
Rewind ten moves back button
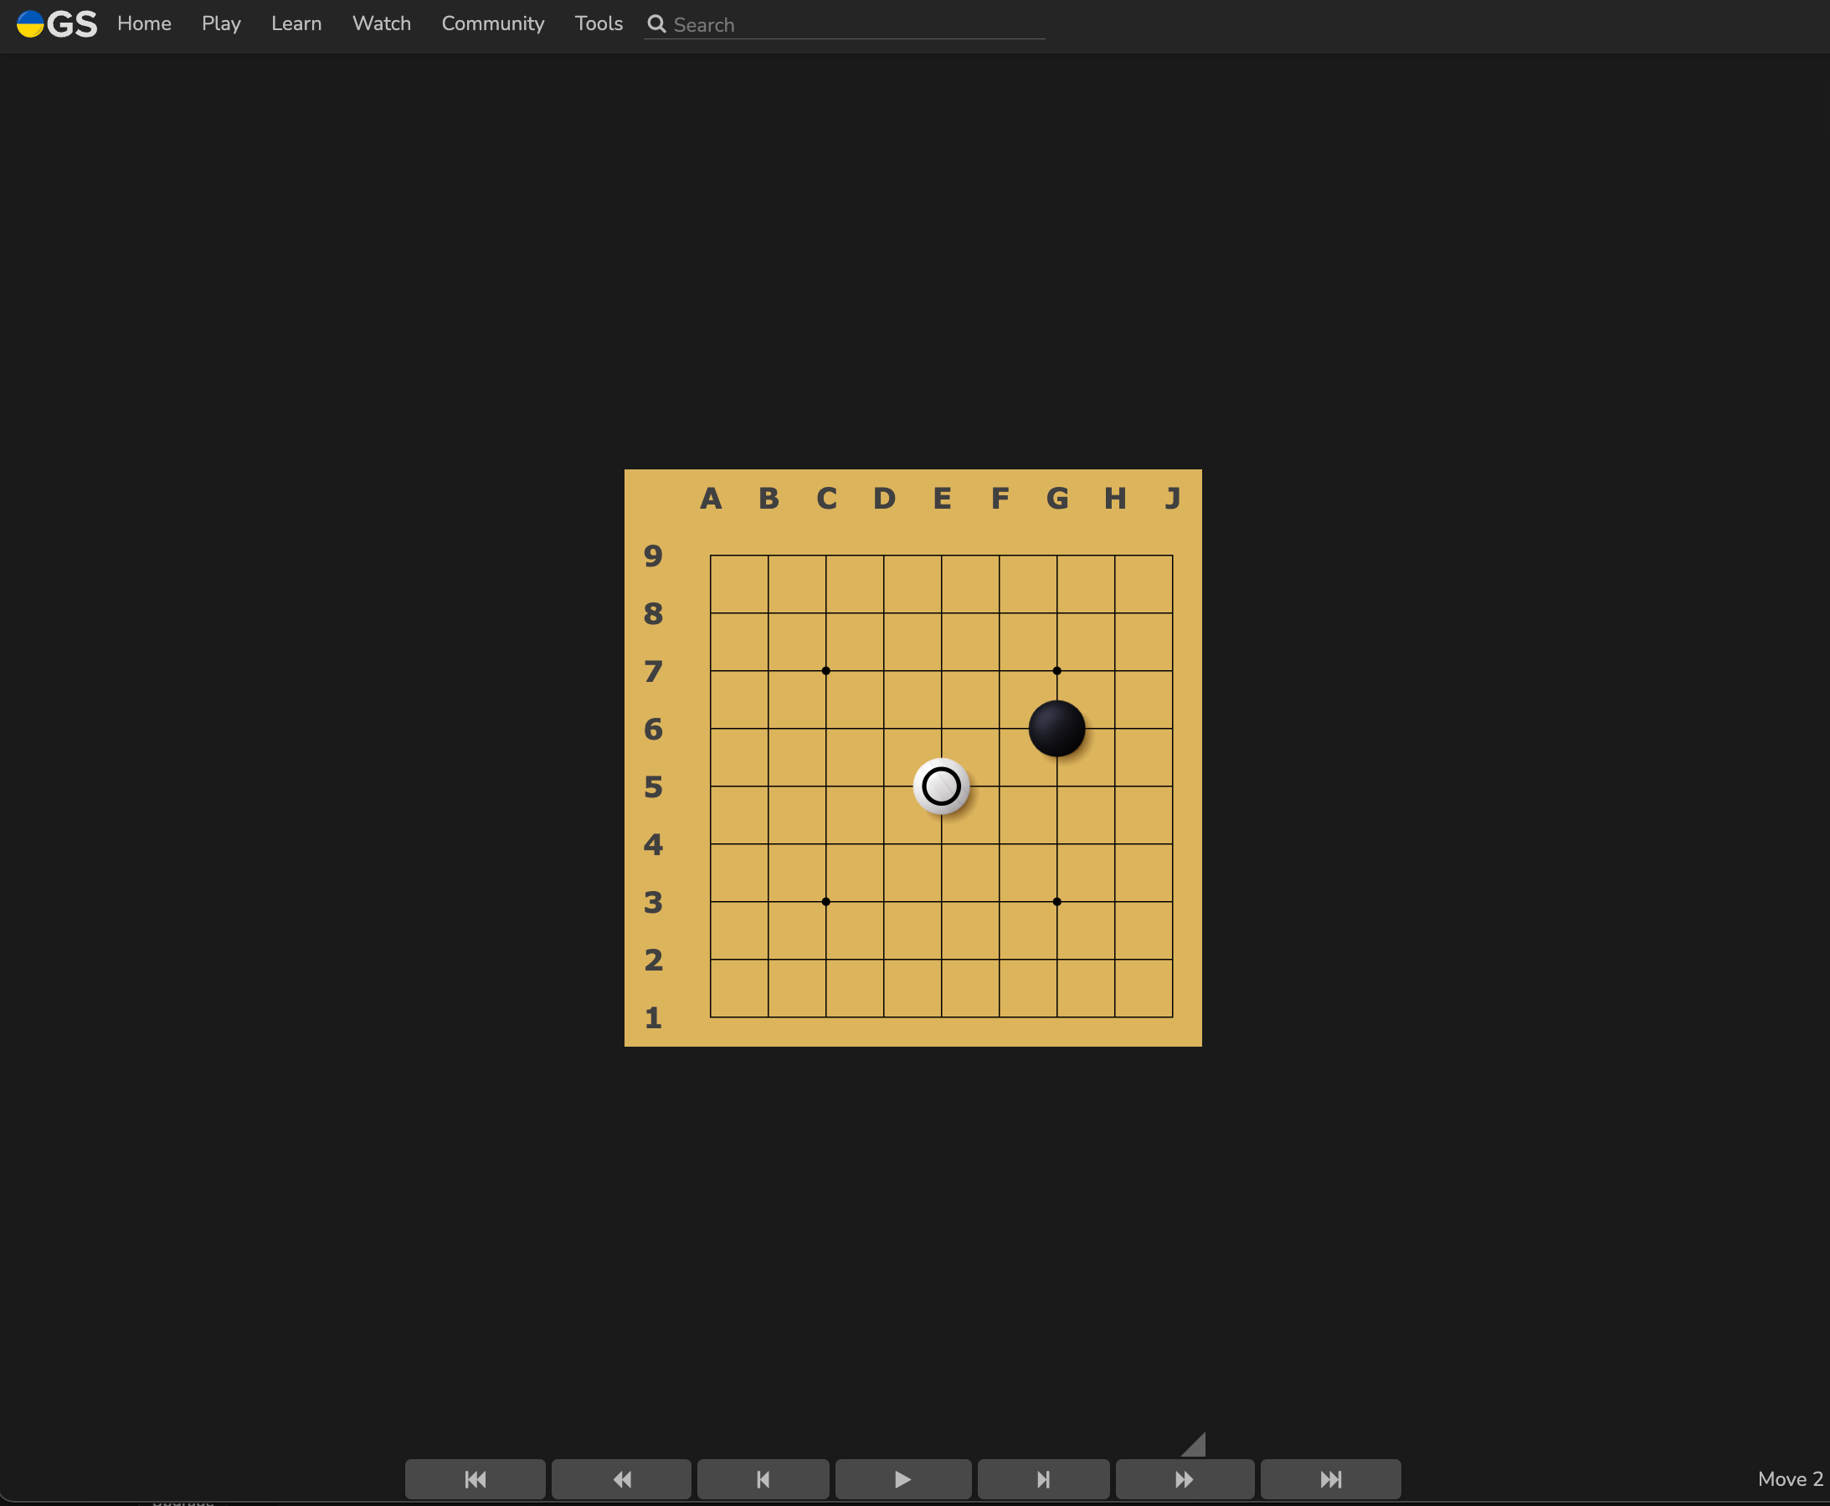(x=621, y=1479)
